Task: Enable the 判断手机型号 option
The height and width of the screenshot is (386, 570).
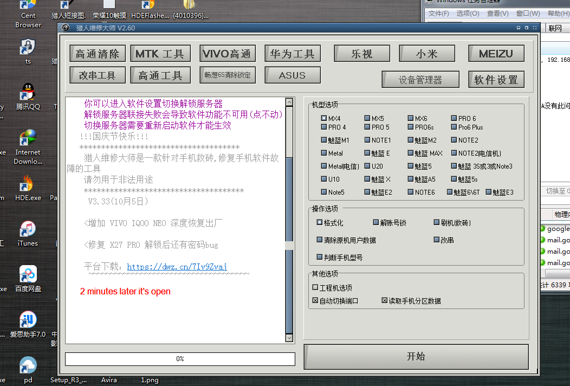Action: pos(320,257)
